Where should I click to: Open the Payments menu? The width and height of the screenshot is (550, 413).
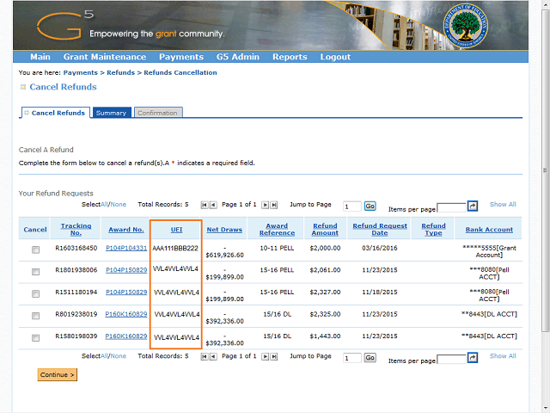click(x=180, y=57)
